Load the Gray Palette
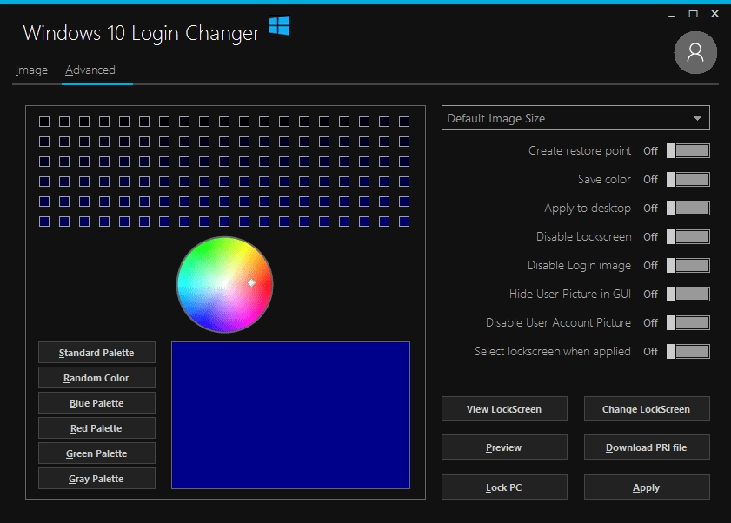 pos(96,478)
